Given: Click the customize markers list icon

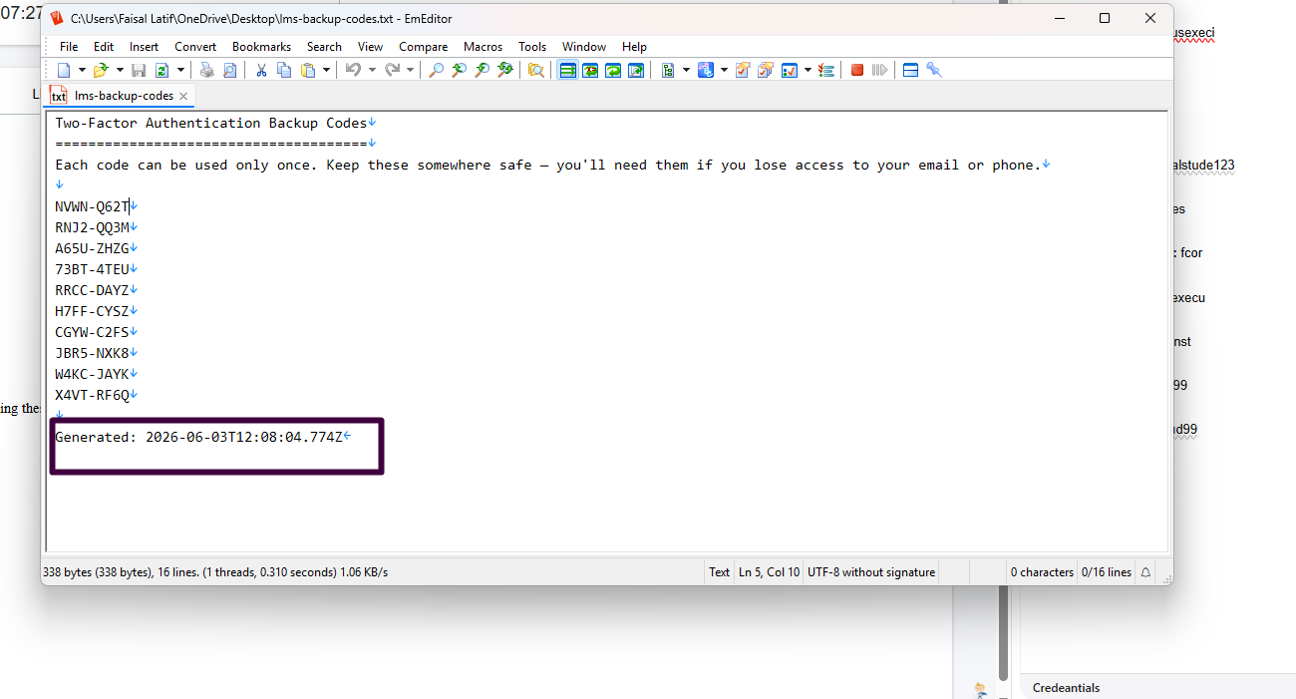Looking at the screenshot, I should click(826, 70).
